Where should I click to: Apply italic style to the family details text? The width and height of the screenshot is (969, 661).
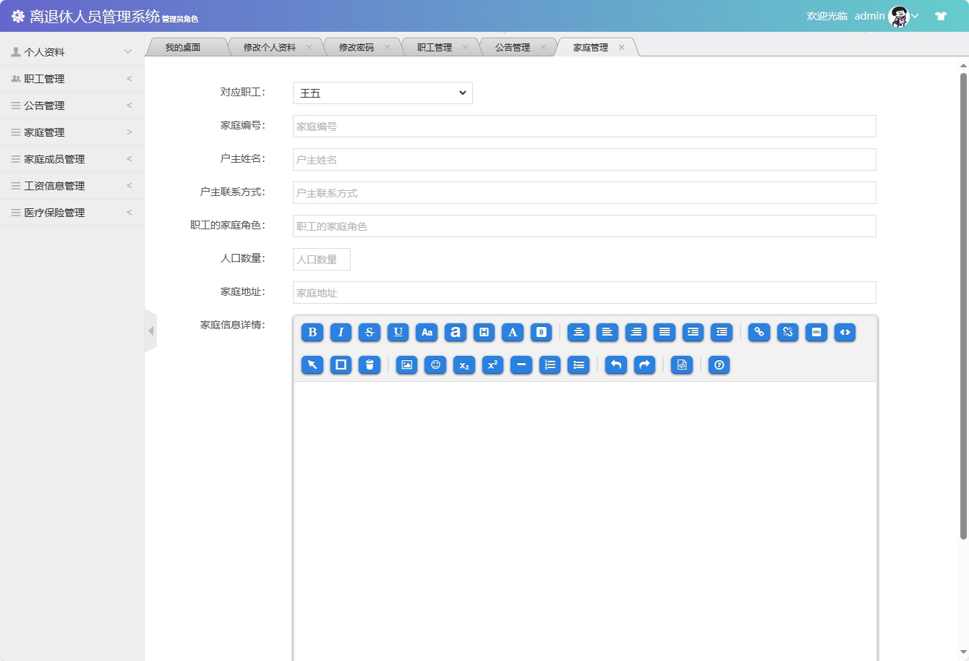[341, 332]
